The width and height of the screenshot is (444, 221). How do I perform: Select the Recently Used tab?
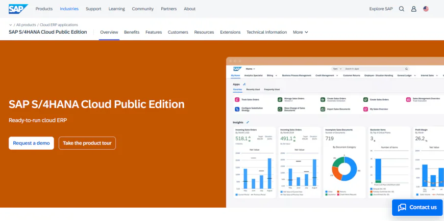click(253, 89)
